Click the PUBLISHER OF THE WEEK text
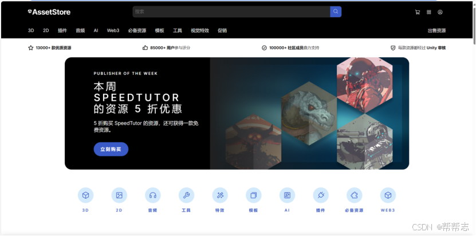Viewport: 476px width, 236px height. tap(125, 74)
